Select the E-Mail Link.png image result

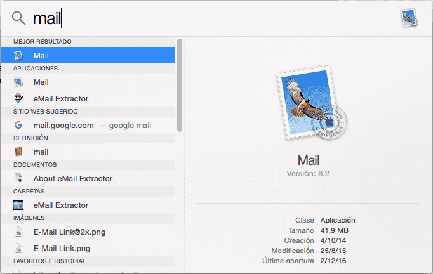88,249
